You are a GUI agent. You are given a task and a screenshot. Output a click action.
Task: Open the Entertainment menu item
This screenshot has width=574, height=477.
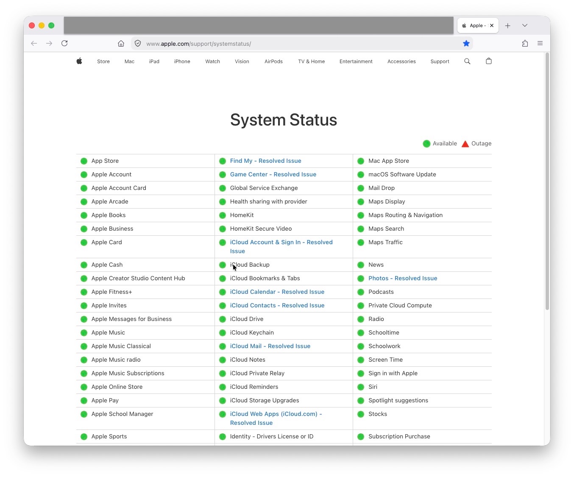(x=356, y=61)
